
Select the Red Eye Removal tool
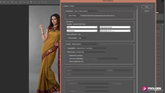(x=24, y=2)
